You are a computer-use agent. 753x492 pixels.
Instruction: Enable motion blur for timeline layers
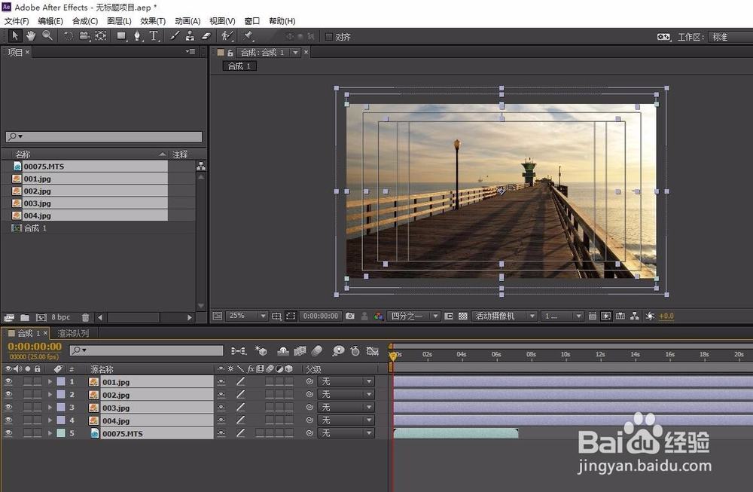click(x=317, y=351)
